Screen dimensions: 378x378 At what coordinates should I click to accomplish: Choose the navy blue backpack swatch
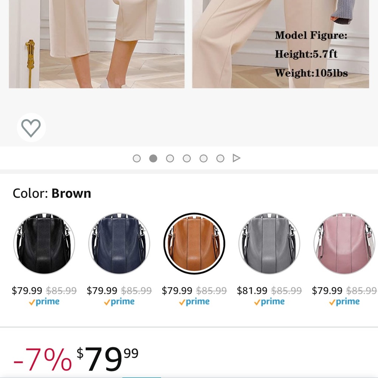[119, 243]
